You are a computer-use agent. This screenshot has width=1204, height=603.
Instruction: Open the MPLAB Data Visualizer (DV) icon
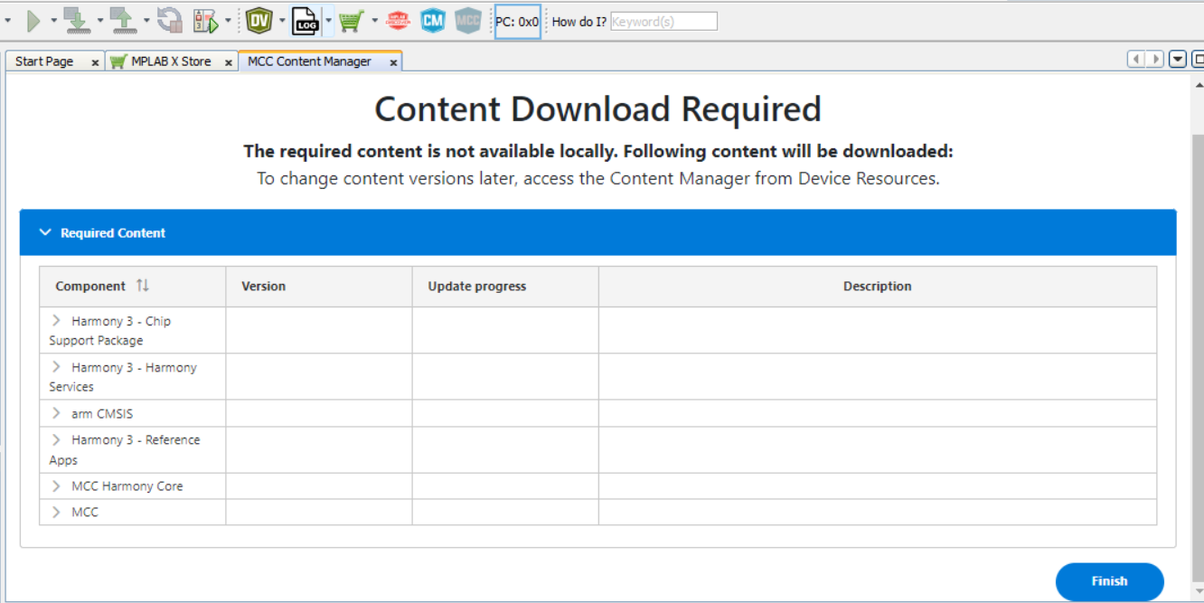(259, 21)
